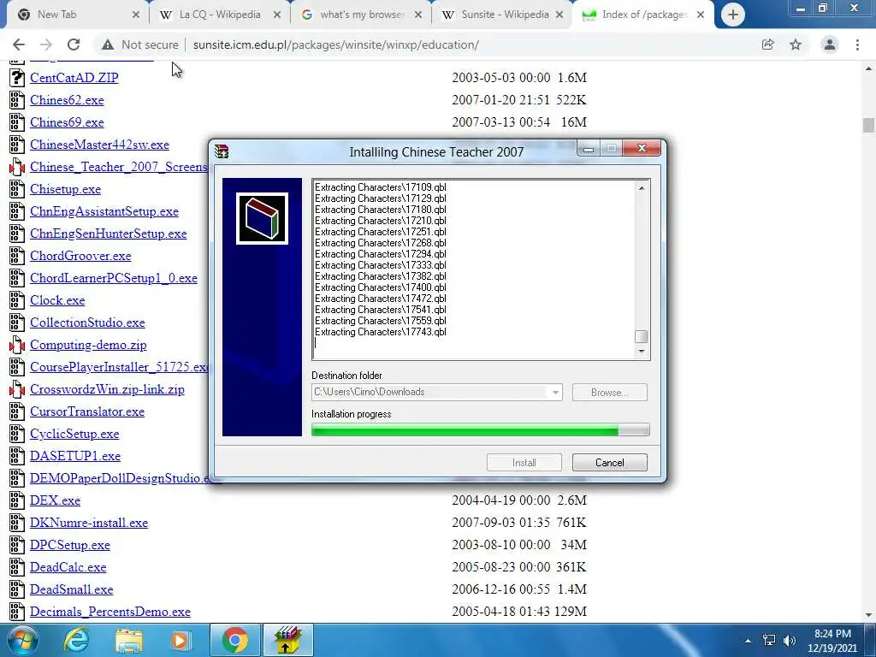The image size is (876, 657).
Task: Click the browser page scrollbar thumb
Action: (x=868, y=125)
